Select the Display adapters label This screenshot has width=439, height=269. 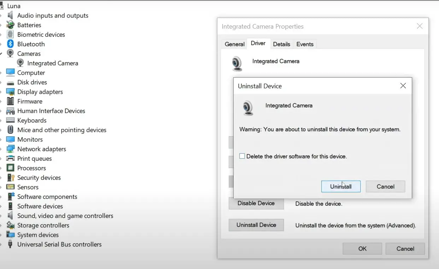[40, 92]
